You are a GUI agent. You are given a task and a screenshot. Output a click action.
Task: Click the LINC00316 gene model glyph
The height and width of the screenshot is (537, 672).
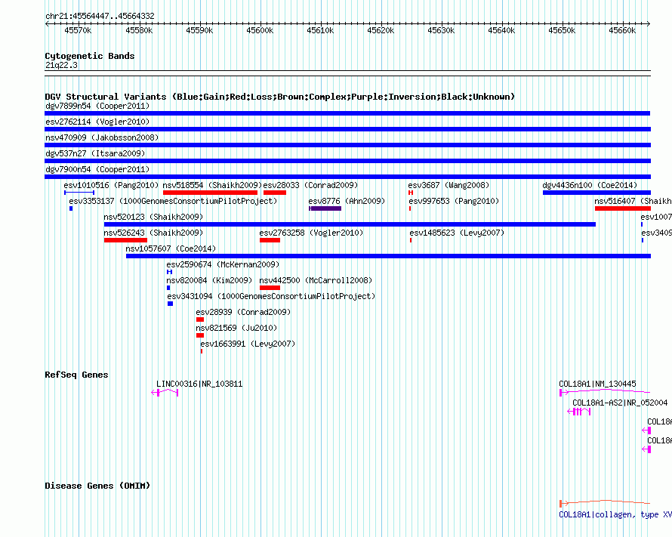(x=165, y=393)
